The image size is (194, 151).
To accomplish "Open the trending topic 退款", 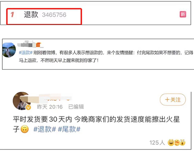I will (x=31, y=15).
